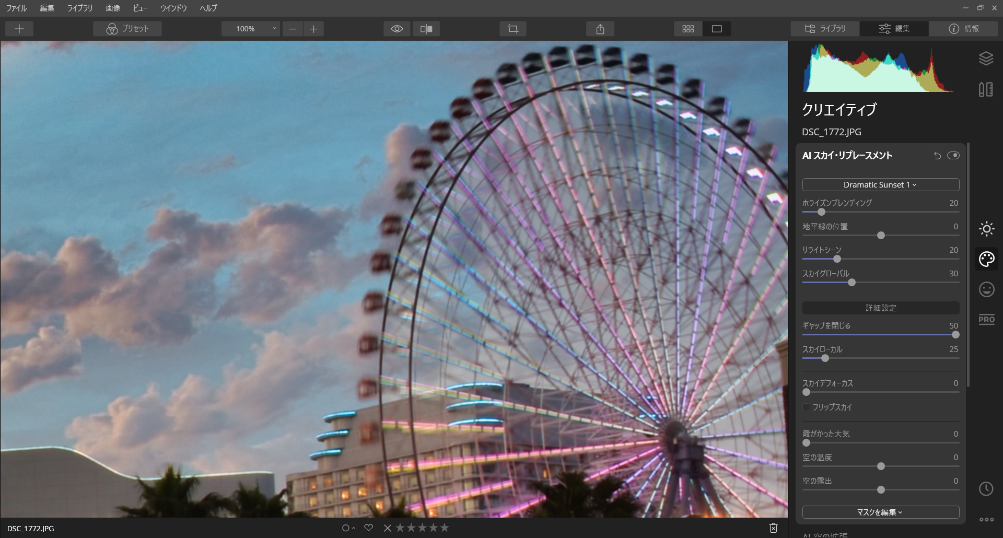Image resolution: width=1003 pixels, height=538 pixels.
Task: Open the Layers panel icon
Action: [x=986, y=58]
